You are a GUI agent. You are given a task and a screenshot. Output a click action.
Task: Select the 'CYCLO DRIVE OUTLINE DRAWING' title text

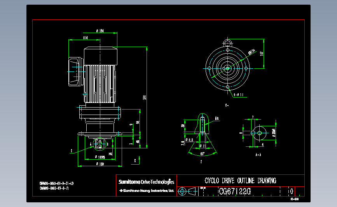pos(240,181)
